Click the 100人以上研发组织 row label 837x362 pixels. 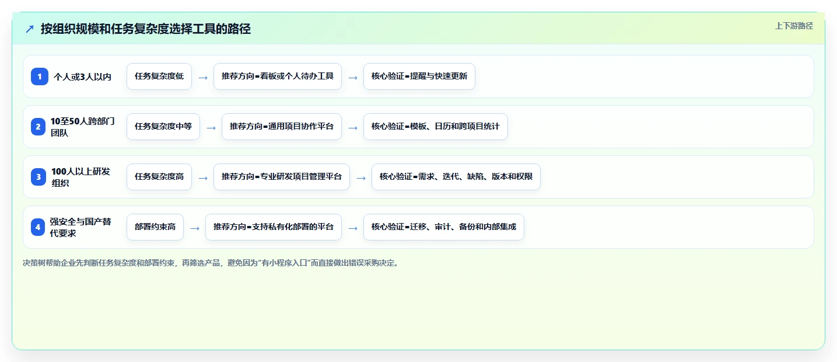pos(81,177)
